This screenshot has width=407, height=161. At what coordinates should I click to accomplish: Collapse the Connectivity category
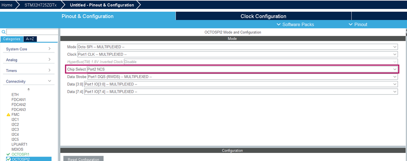coord(29,81)
